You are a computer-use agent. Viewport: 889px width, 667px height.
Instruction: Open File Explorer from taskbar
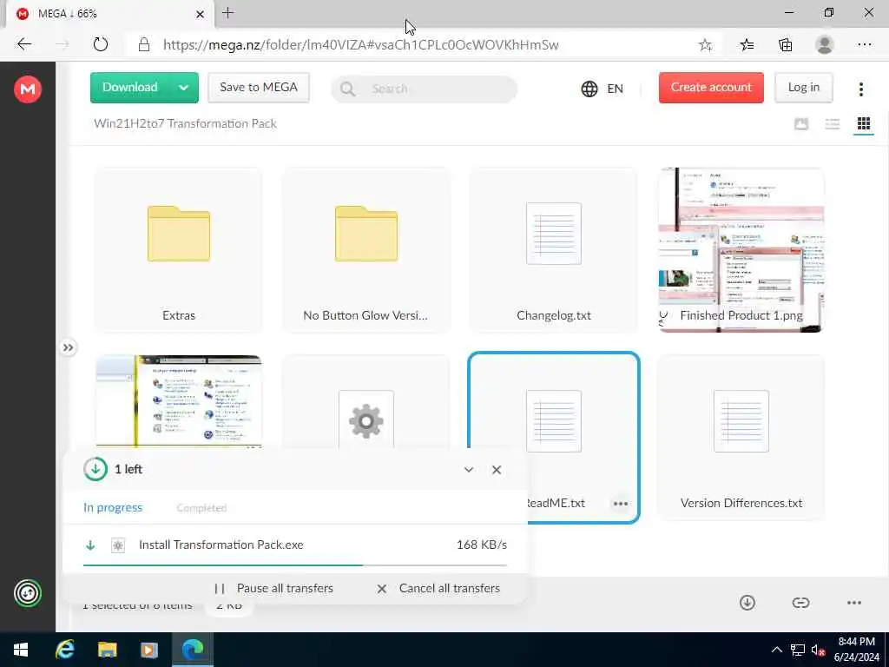pos(107,650)
